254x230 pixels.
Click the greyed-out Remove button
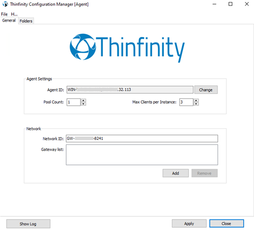204,173
